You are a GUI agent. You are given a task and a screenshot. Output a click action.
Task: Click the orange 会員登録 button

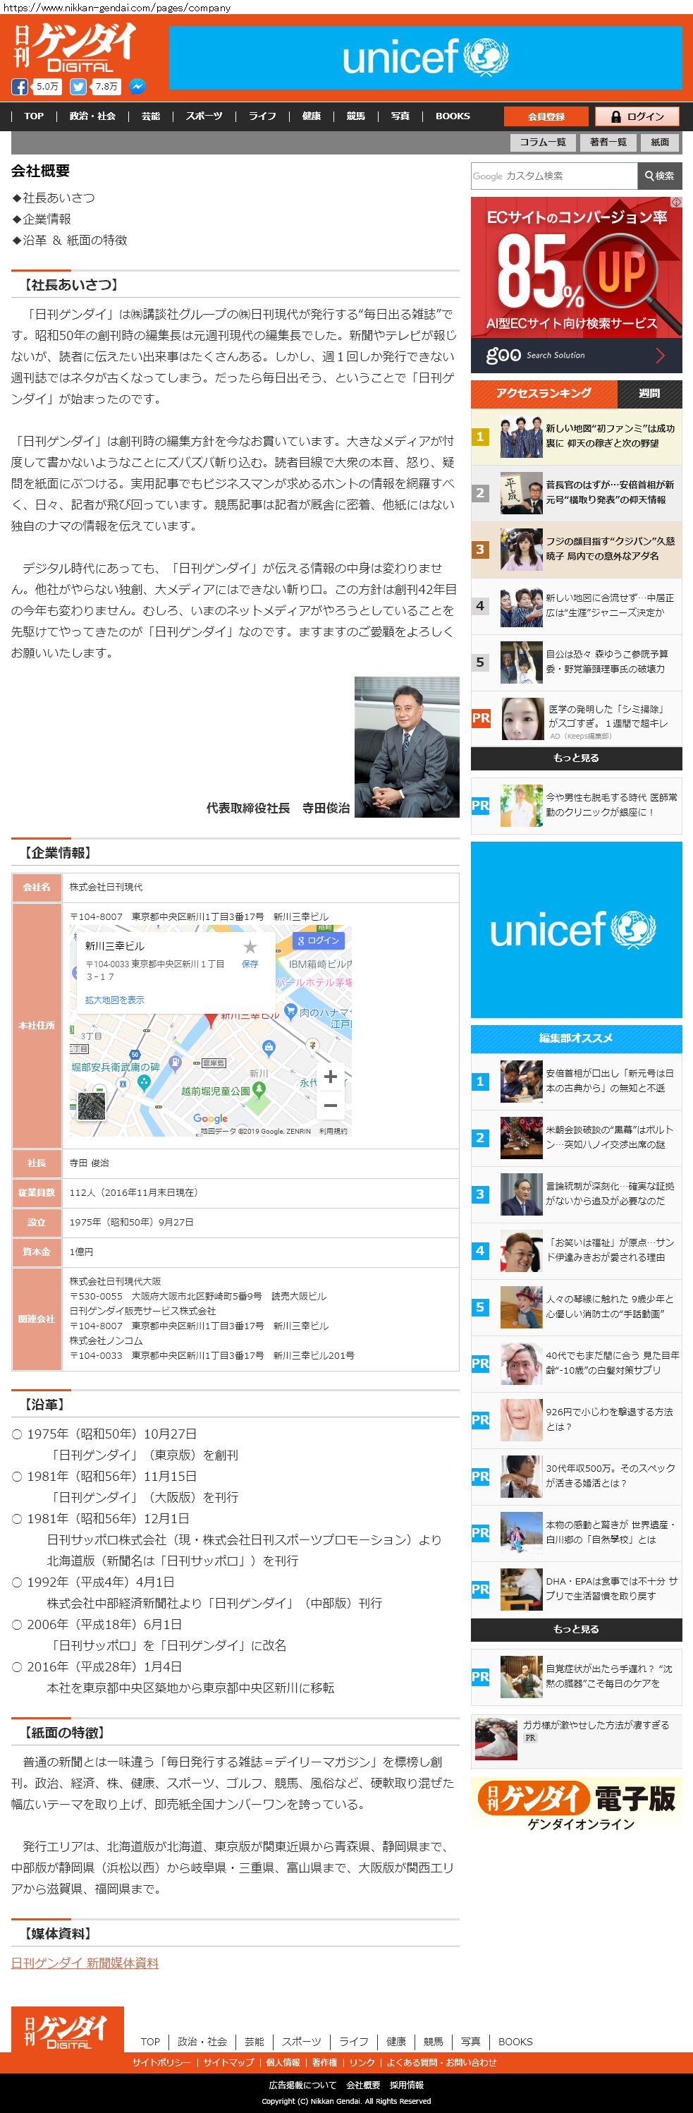tap(546, 116)
